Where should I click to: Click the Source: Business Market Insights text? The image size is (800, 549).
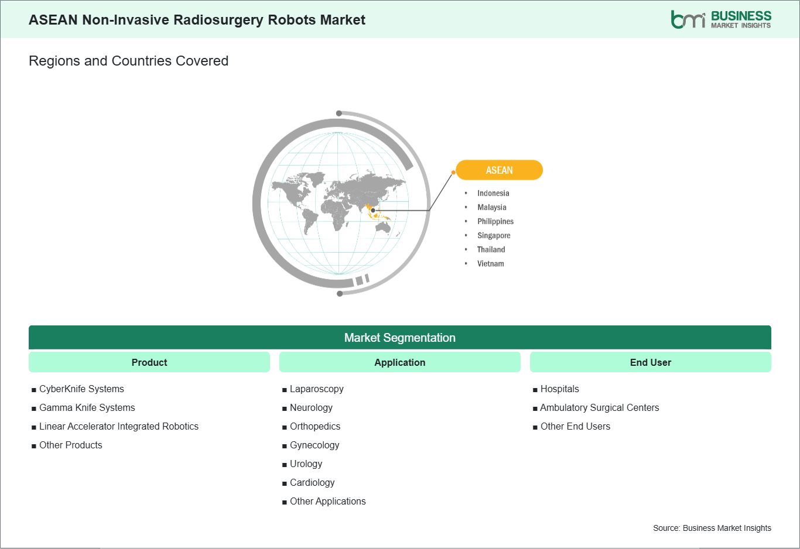pos(712,528)
